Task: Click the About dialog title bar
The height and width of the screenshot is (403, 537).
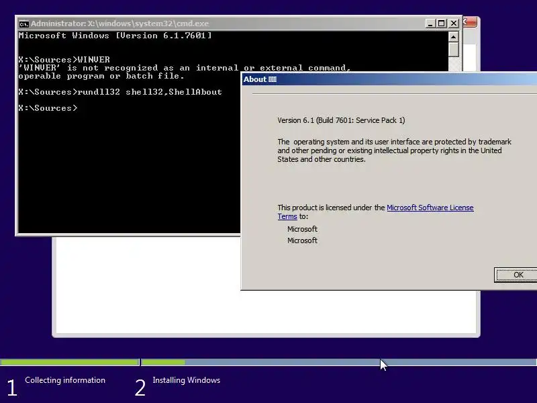Action: click(389, 79)
